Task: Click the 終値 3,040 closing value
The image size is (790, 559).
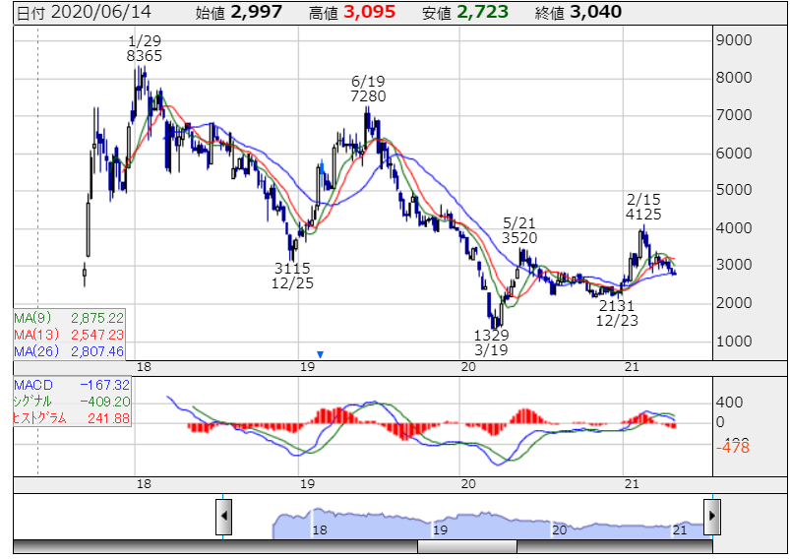Action: [x=578, y=12]
